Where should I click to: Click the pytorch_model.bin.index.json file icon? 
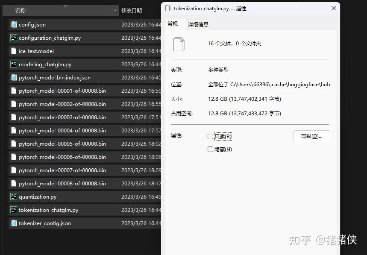tap(14, 77)
